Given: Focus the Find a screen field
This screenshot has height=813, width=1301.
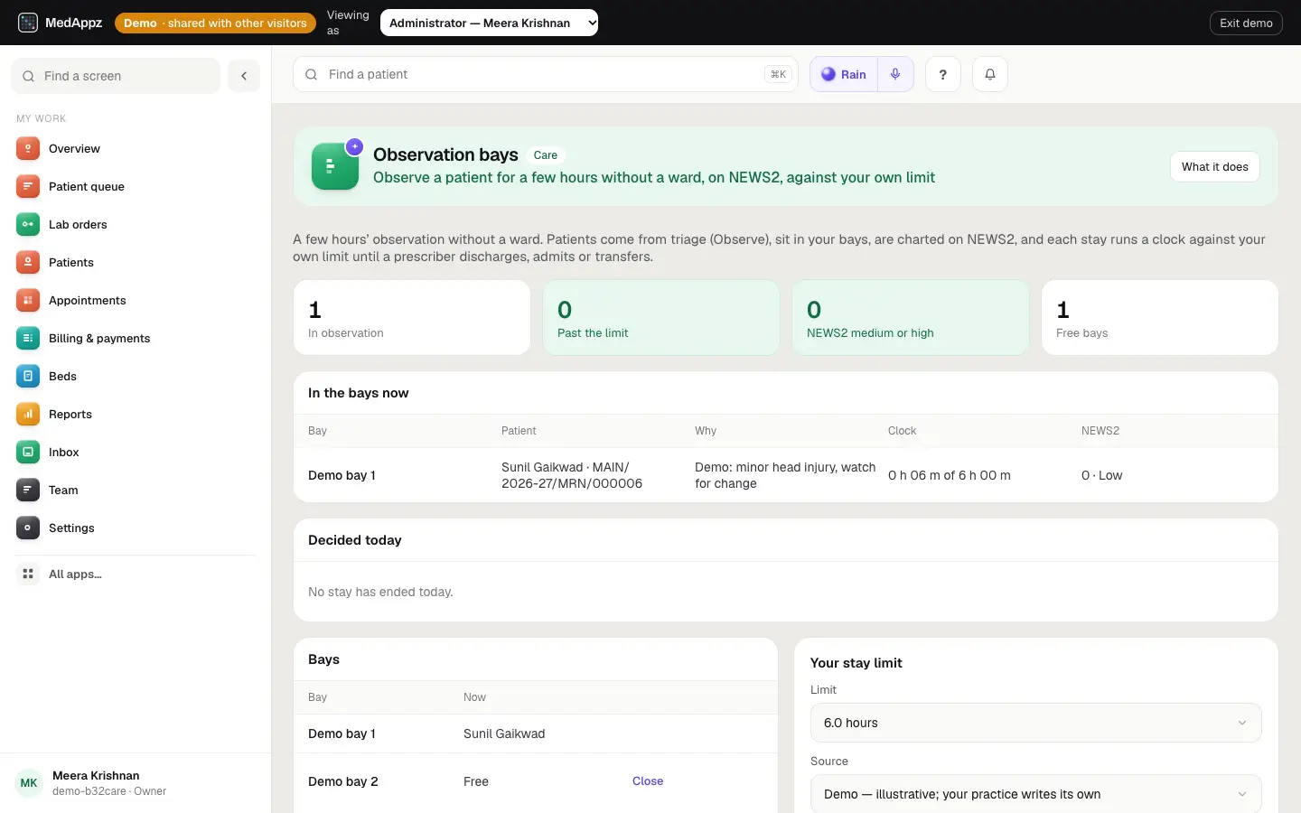Looking at the screenshot, I should pos(116,76).
